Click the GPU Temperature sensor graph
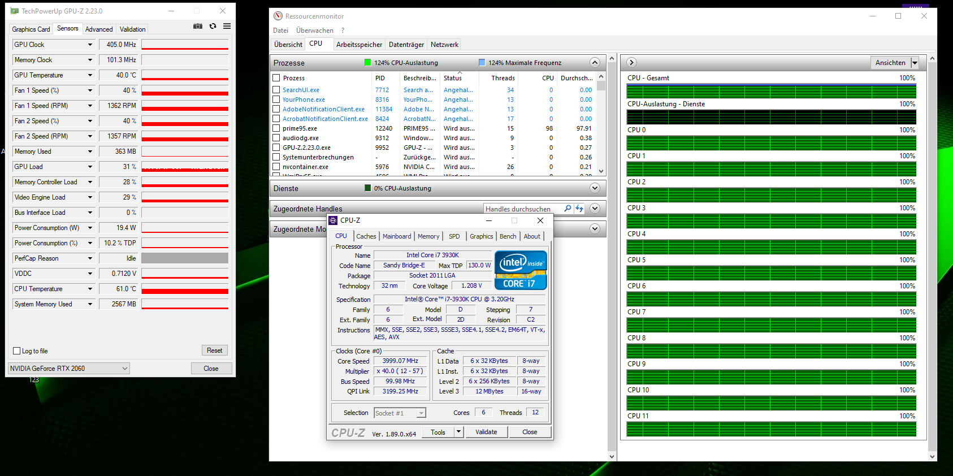Screen dimensions: 953x476 [185, 75]
